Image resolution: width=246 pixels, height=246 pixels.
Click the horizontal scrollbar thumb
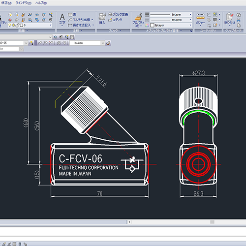point(212,222)
